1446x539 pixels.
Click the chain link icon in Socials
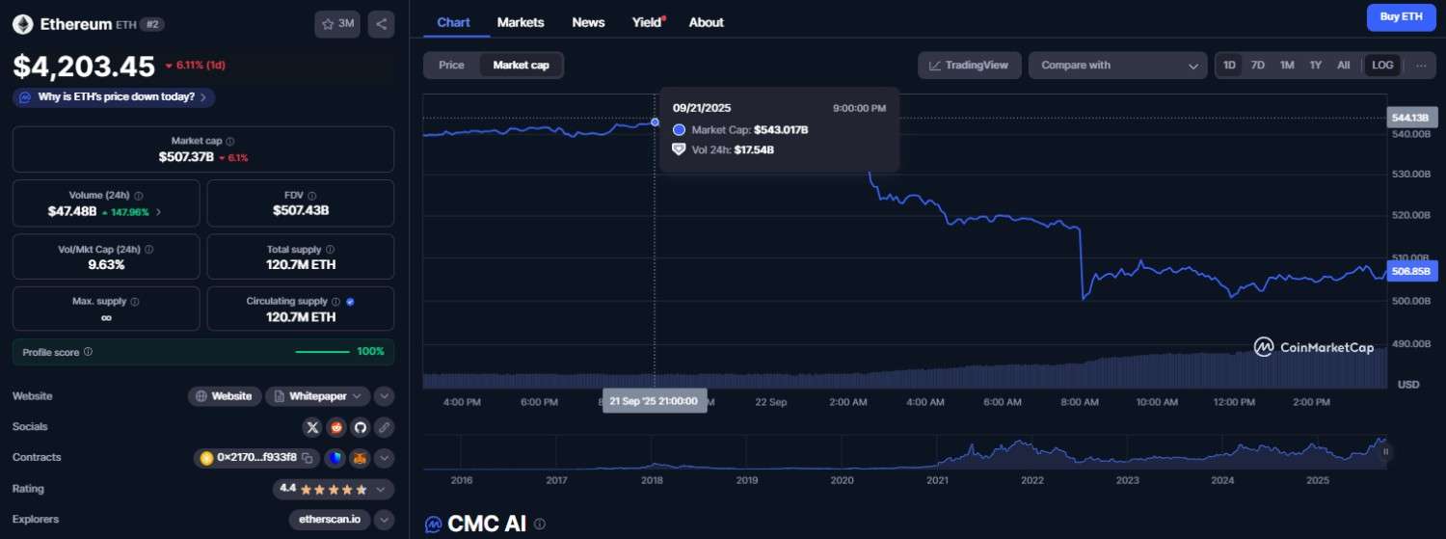(x=384, y=427)
